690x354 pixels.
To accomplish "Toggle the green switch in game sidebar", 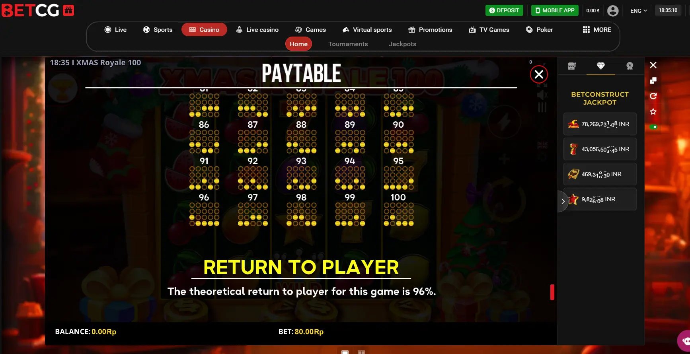I will [653, 127].
